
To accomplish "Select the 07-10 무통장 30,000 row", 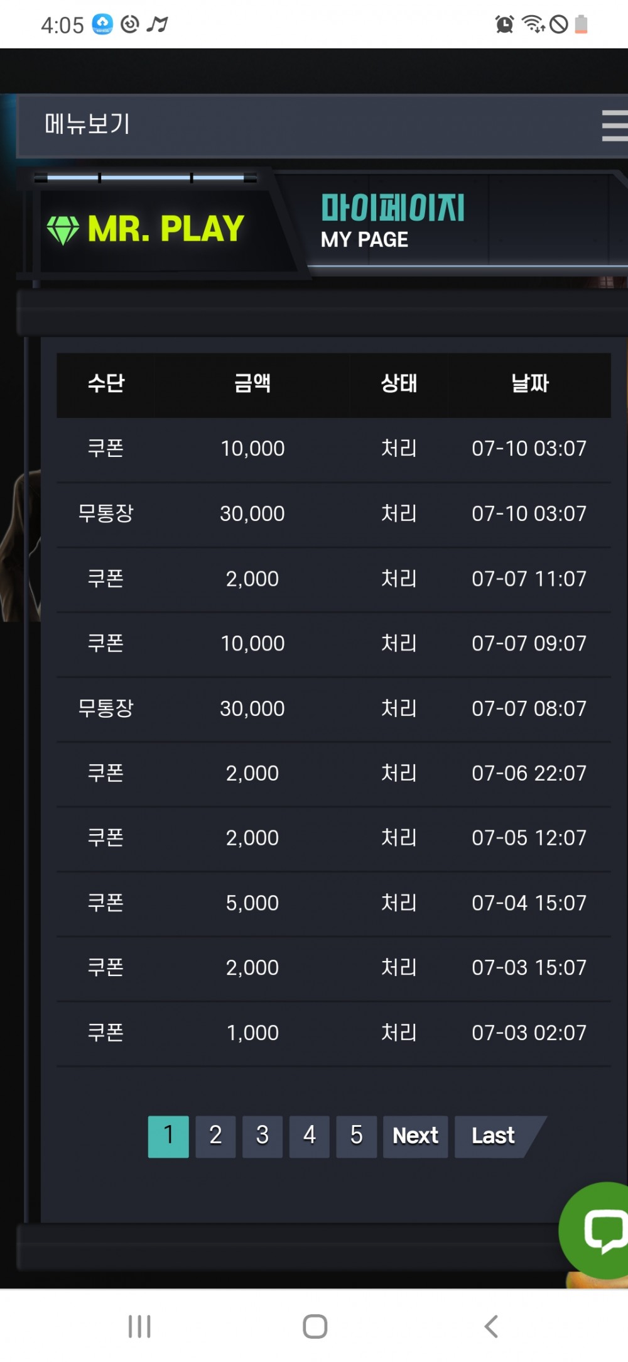I will [333, 514].
